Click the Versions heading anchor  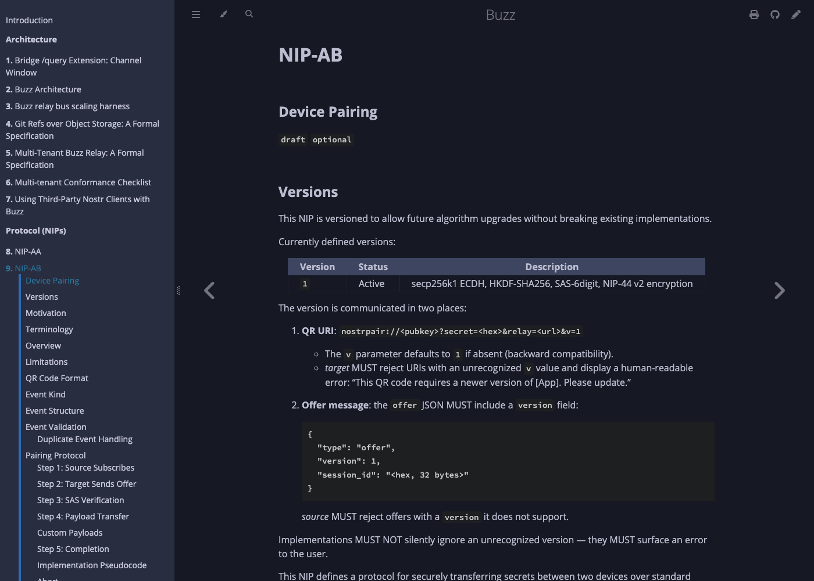[x=308, y=192]
